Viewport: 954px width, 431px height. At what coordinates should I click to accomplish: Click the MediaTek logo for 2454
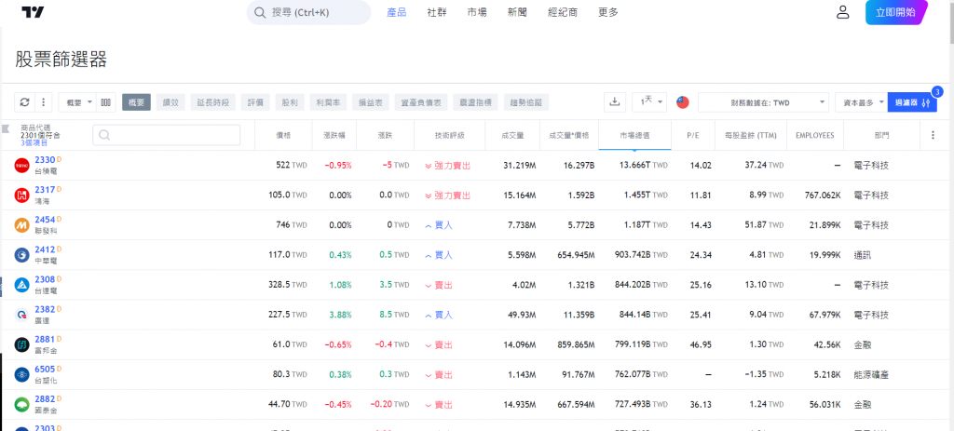point(22,225)
